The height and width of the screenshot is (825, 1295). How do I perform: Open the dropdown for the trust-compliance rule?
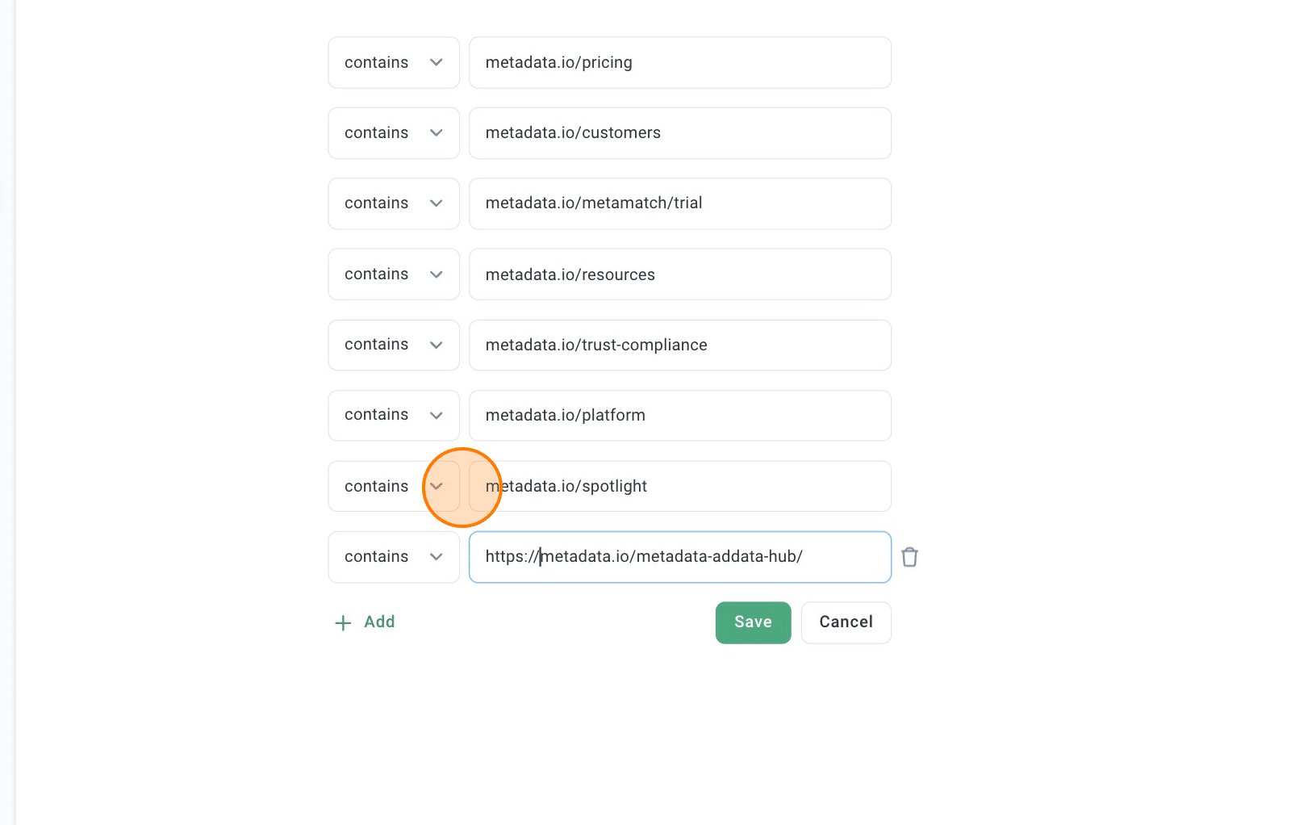tap(394, 345)
